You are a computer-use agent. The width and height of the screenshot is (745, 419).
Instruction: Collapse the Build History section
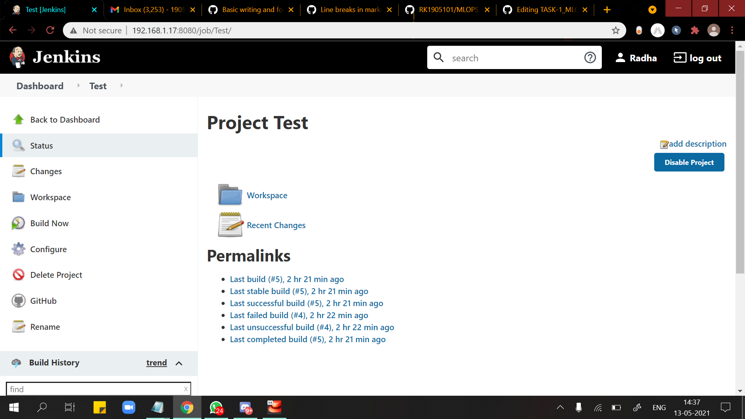179,363
